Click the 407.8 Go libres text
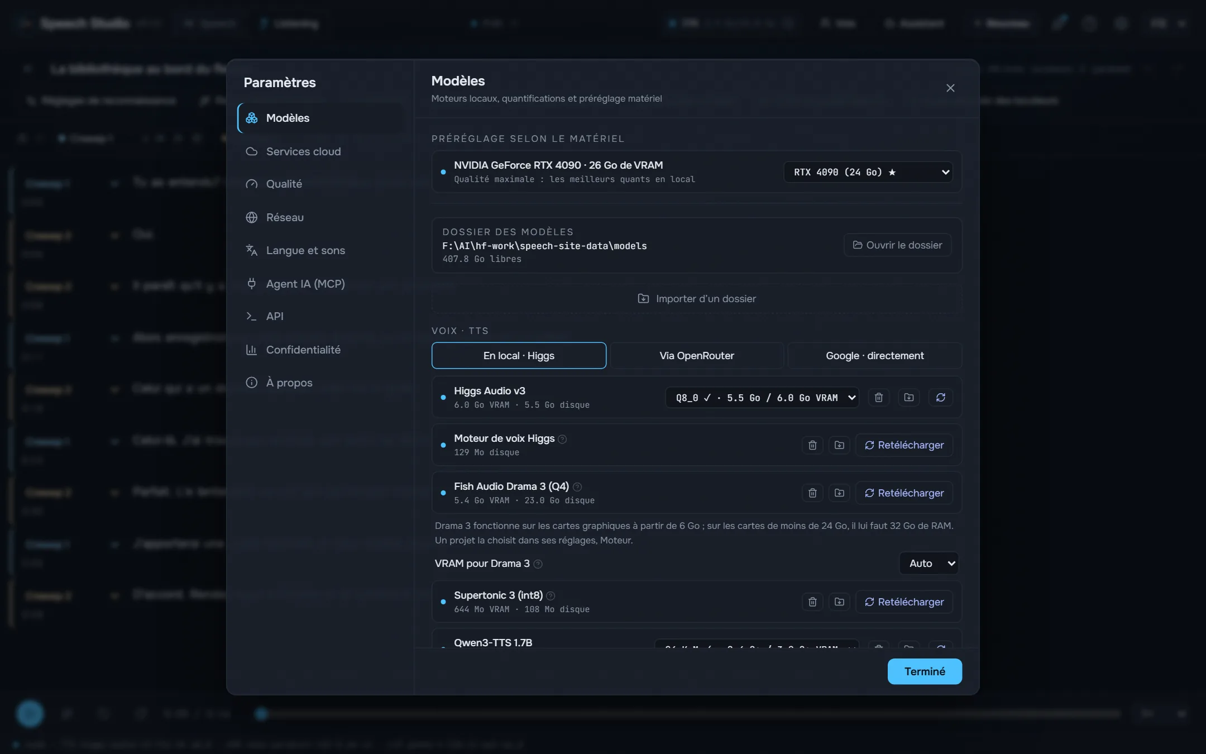The image size is (1206, 754). (482, 259)
